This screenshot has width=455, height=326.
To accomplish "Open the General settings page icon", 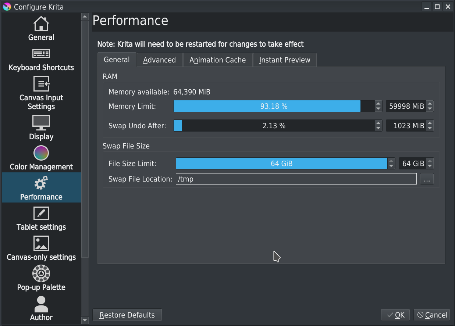I will point(41,25).
